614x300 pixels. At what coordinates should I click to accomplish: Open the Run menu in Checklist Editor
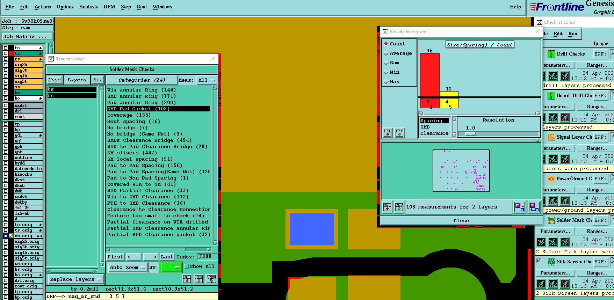coord(573,34)
